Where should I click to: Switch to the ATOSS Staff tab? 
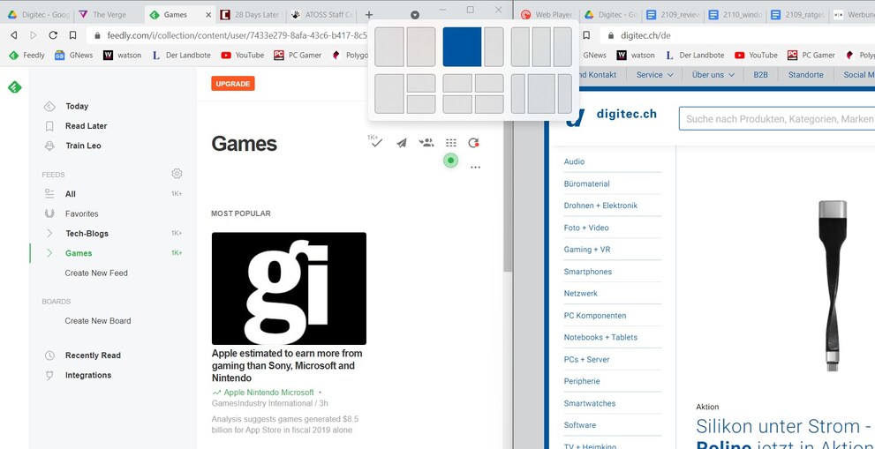coord(322,15)
